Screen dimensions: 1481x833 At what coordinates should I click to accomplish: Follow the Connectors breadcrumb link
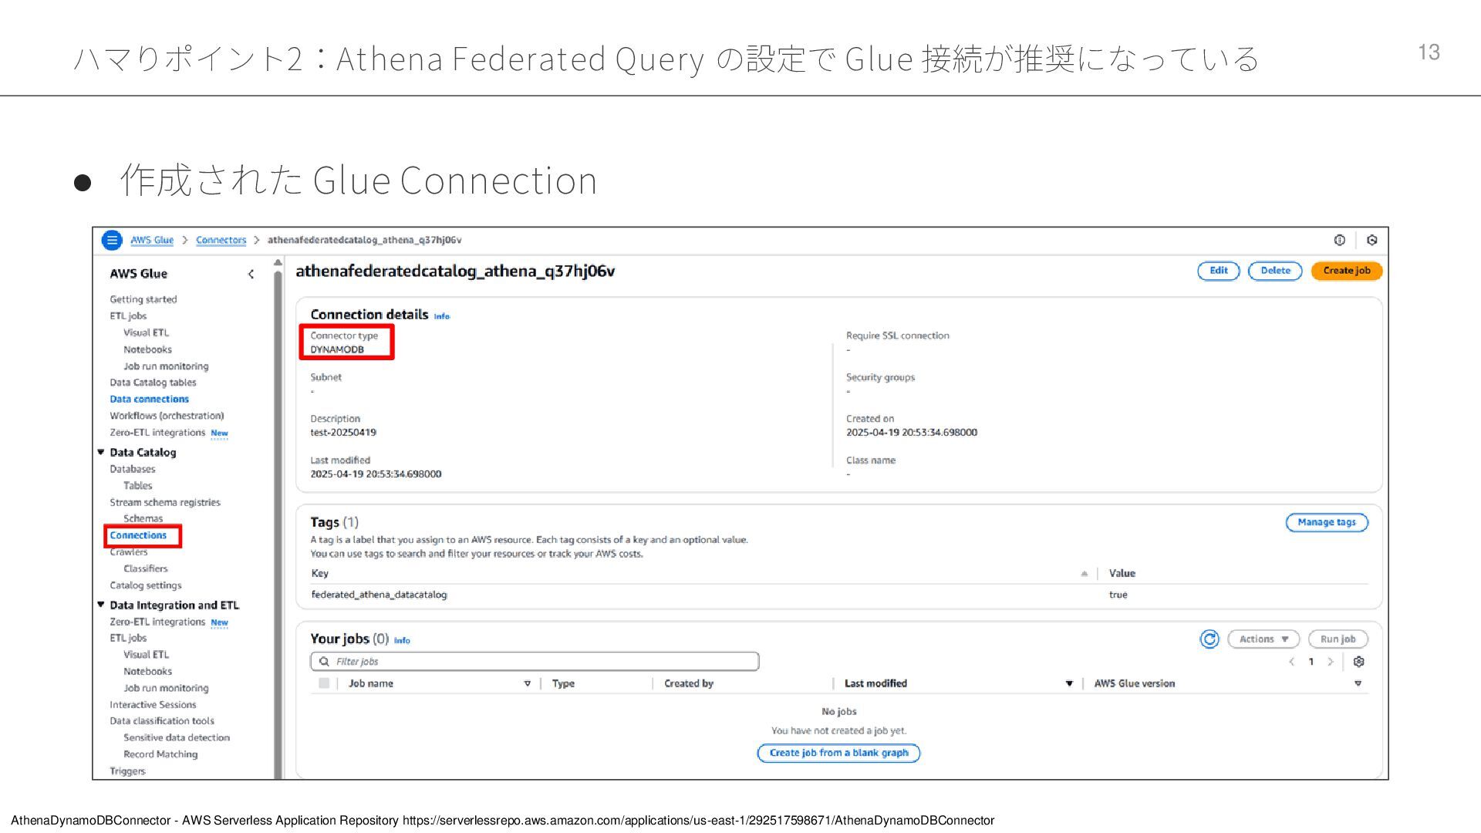click(x=221, y=240)
